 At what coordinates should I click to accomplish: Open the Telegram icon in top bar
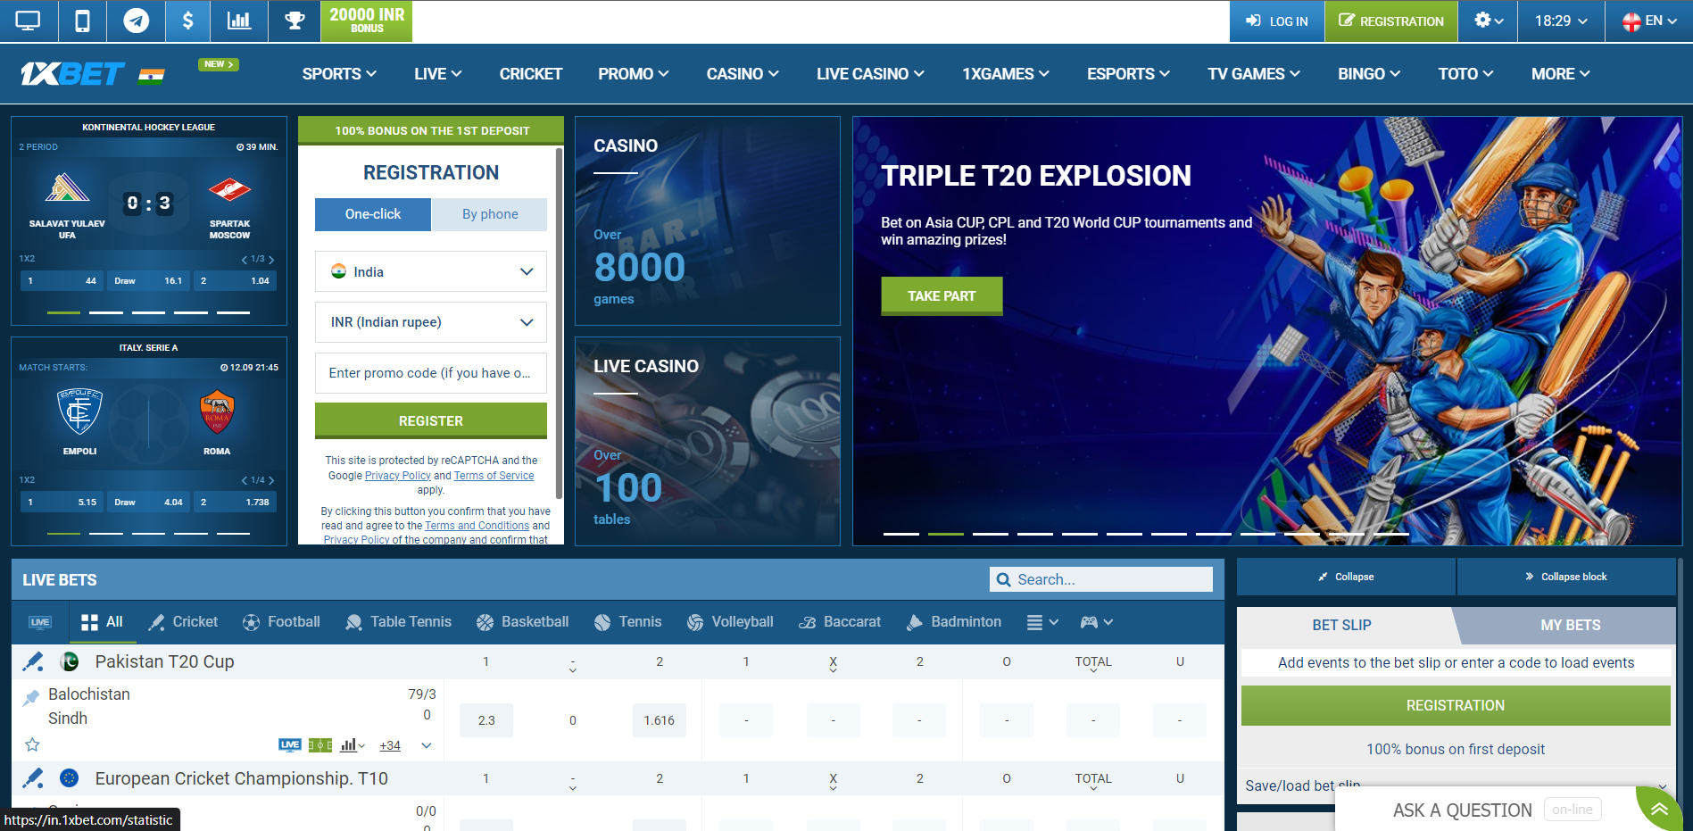136,21
